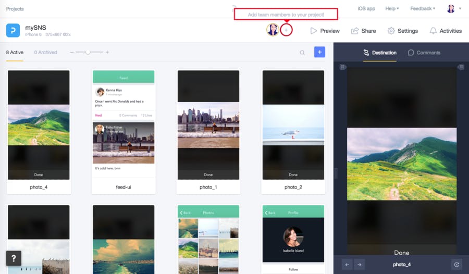Select the photo_2 screen thumbnail
The image size is (469, 274).
[293, 125]
